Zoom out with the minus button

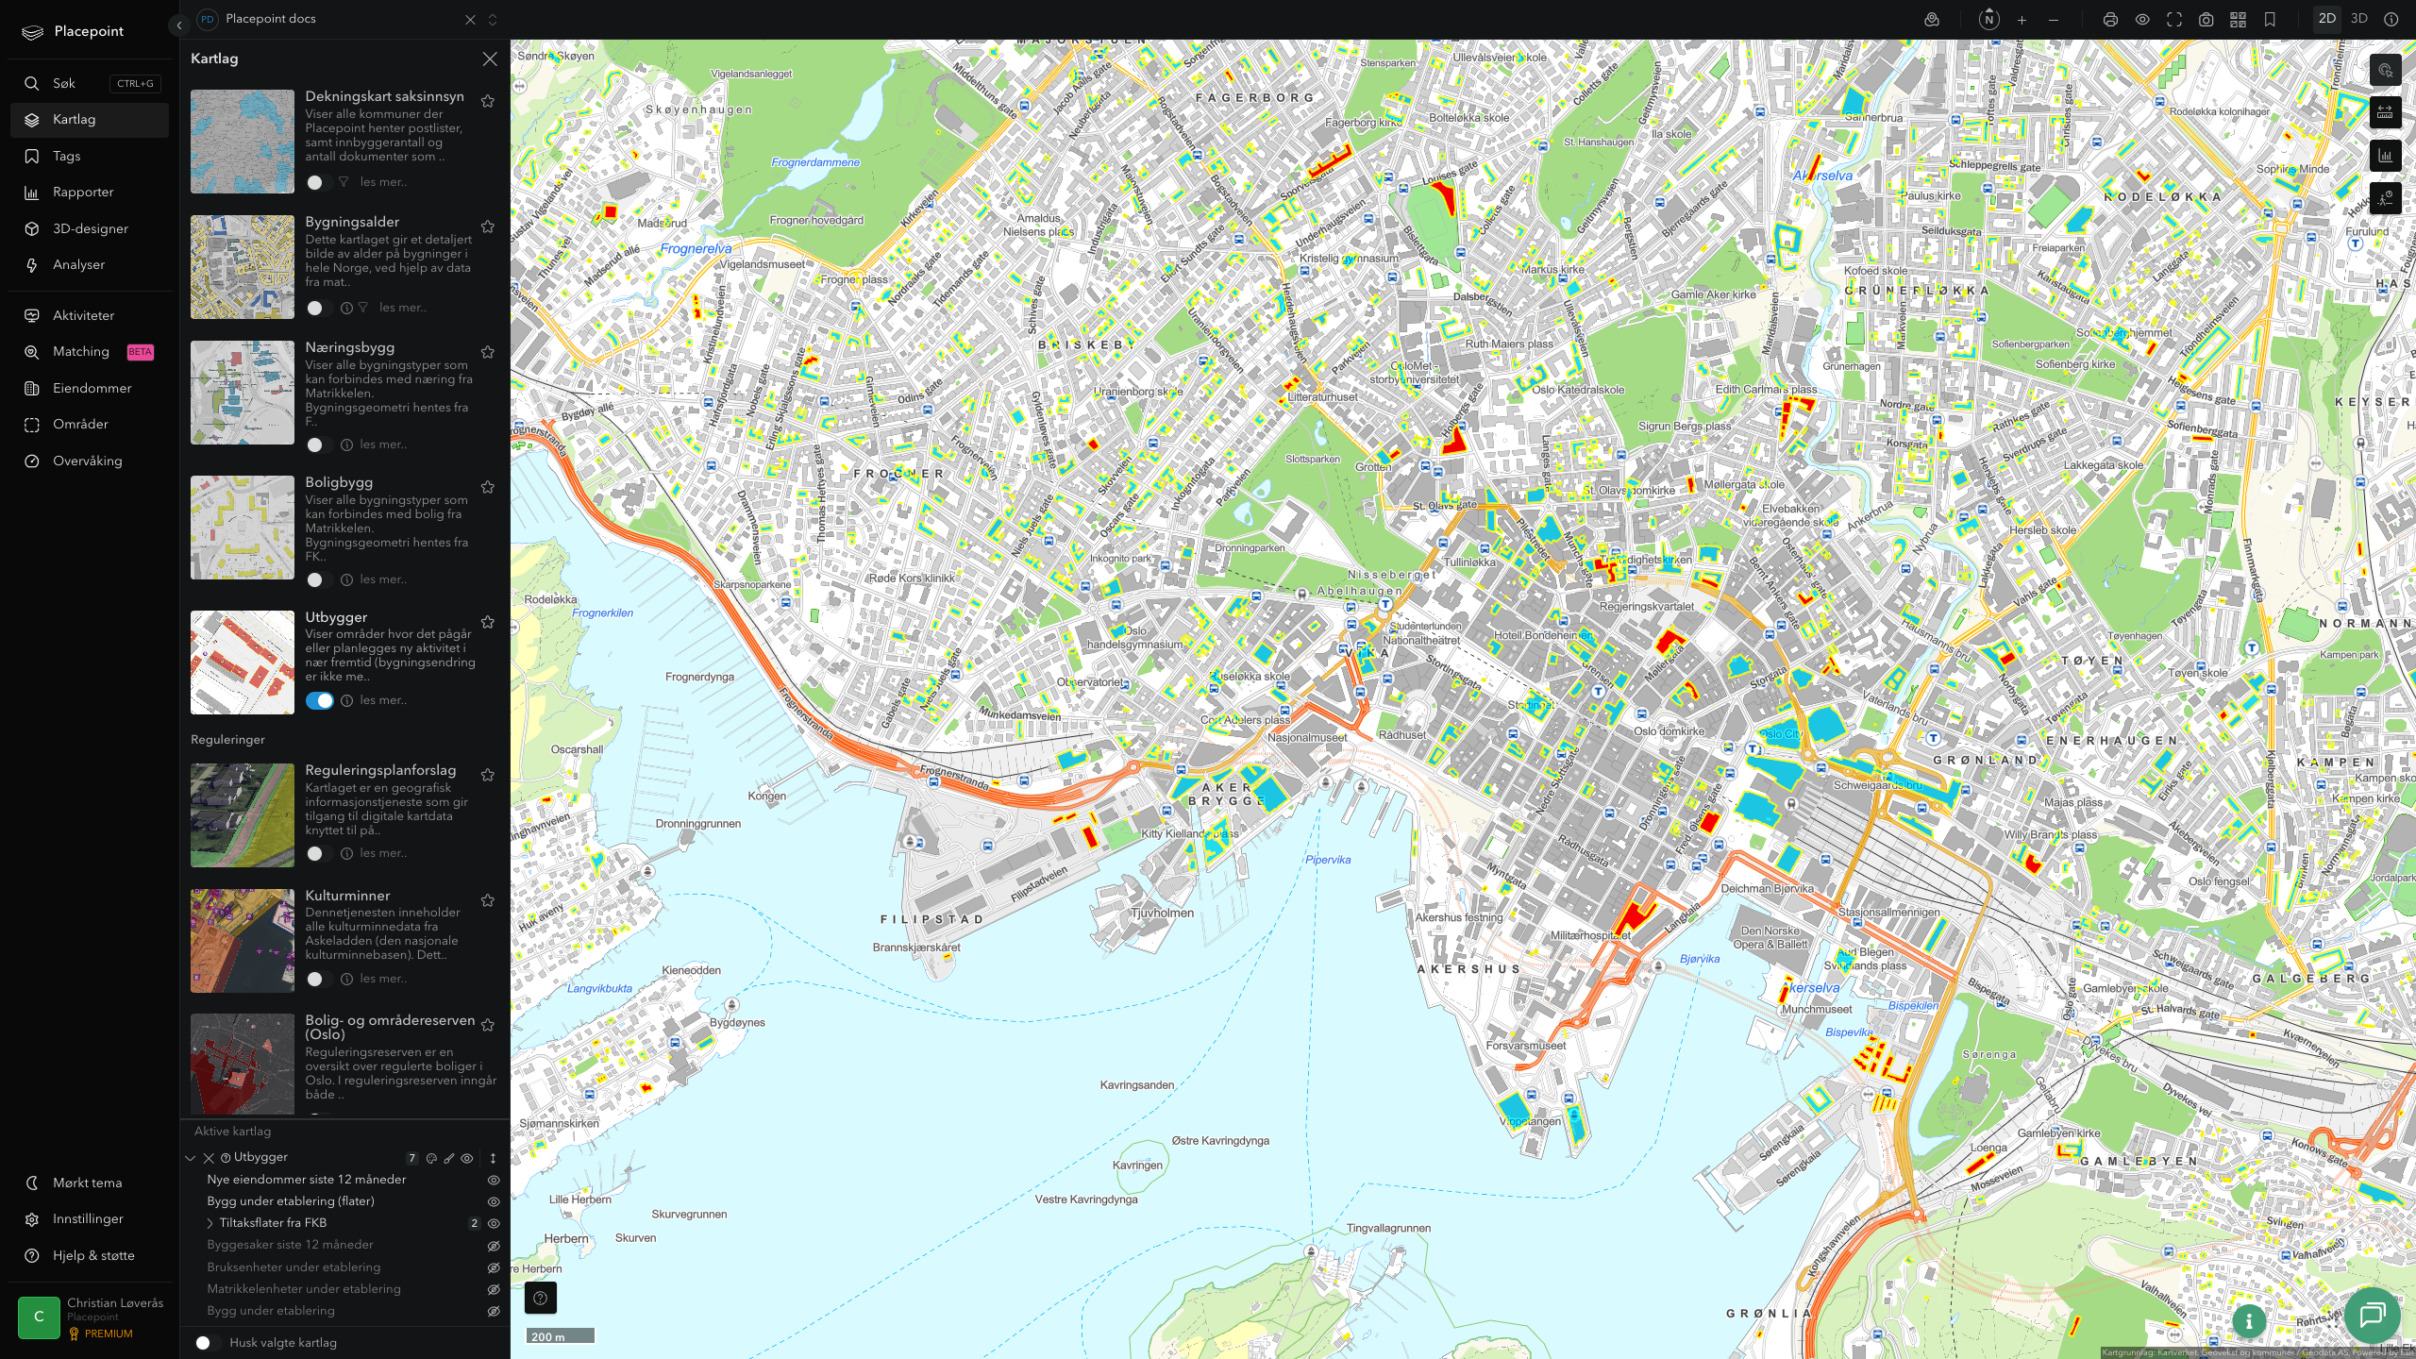pos(2054,20)
